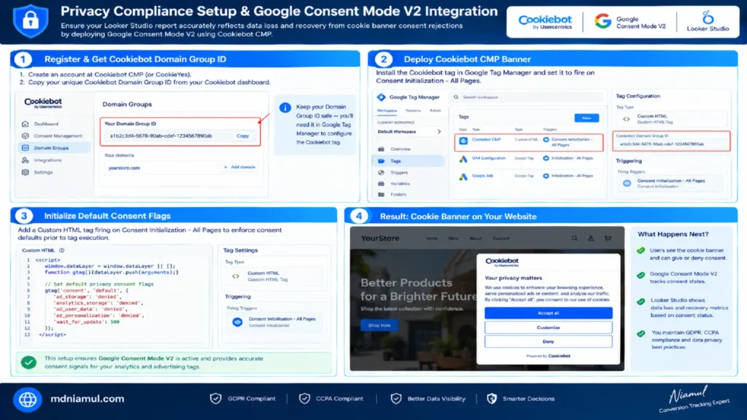This screenshot has width=747, height=420.
Task: Click the Triggers icon in Tag Manager sidebar
Action: [381, 172]
